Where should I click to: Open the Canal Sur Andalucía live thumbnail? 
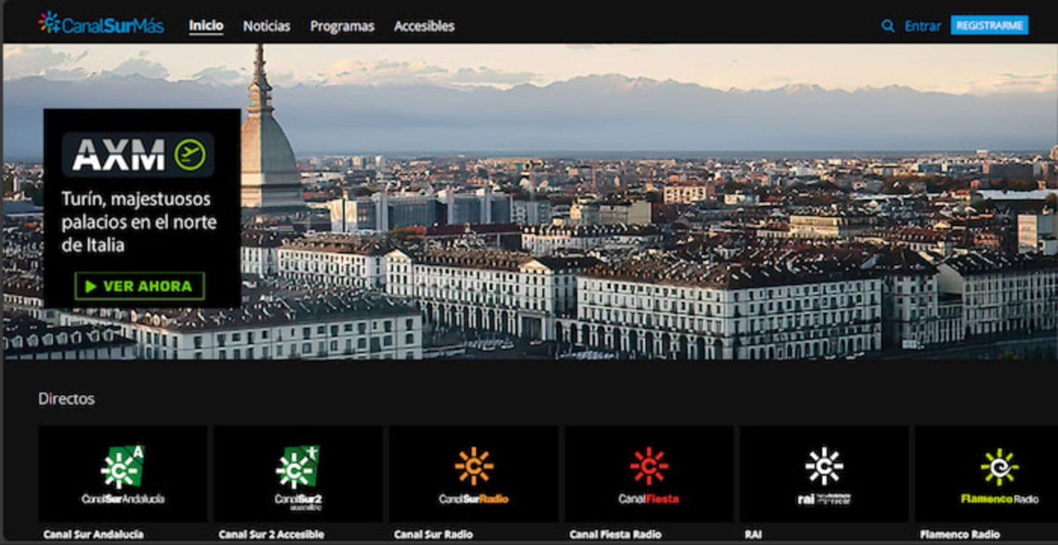tap(123, 474)
